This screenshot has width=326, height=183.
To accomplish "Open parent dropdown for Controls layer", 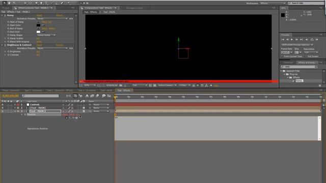I will [101, 105].
